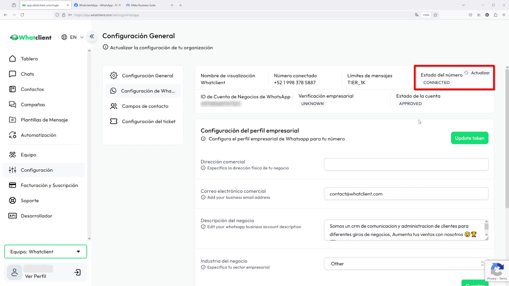
Task: Click the info icon beside Actualizar la configuración
Action: [x=106, y=47]
